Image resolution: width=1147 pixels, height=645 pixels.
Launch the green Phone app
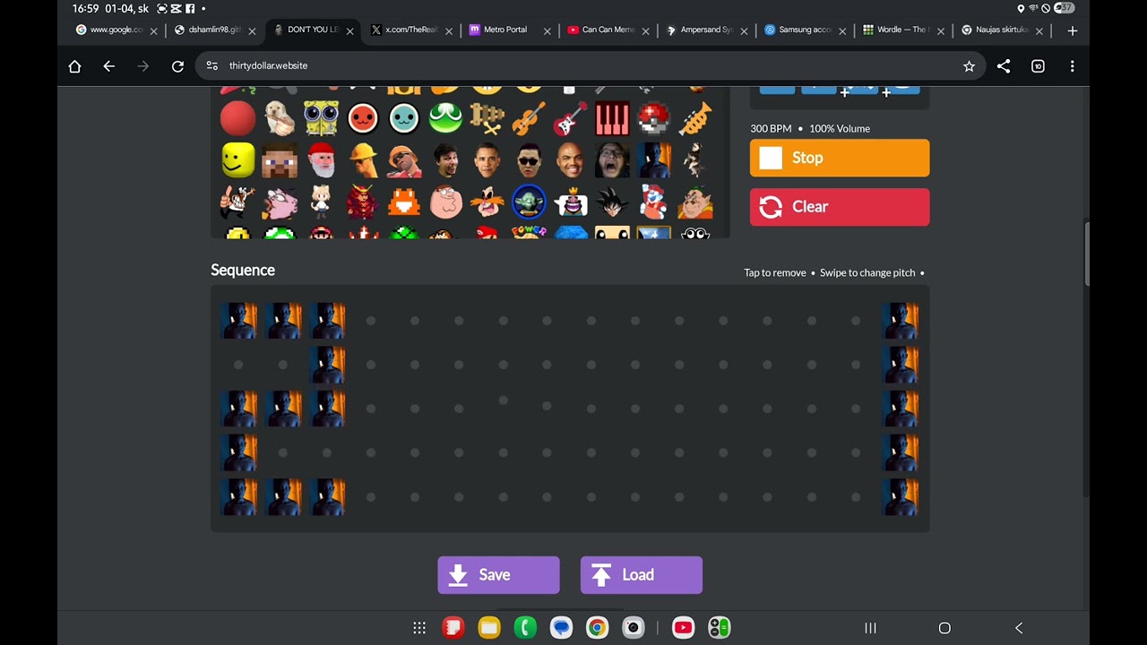click(x=525, y=628)
